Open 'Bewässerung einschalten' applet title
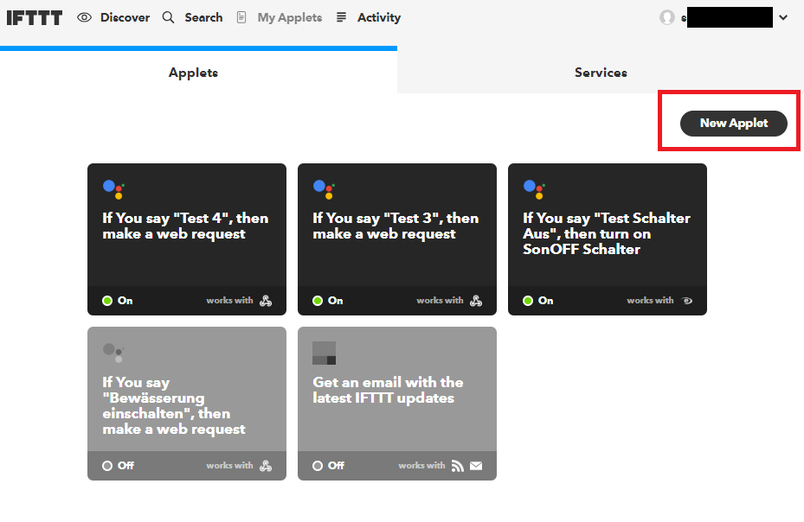 click(174, 405)
